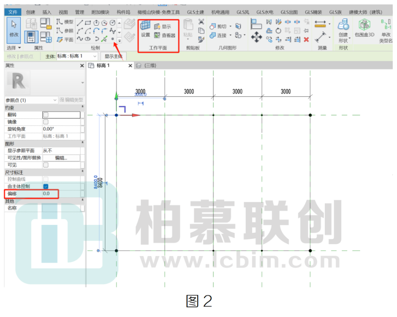Viewport: 397px width, 317px height.
Task: Open the 文件 menu
Action: point(13,12)
